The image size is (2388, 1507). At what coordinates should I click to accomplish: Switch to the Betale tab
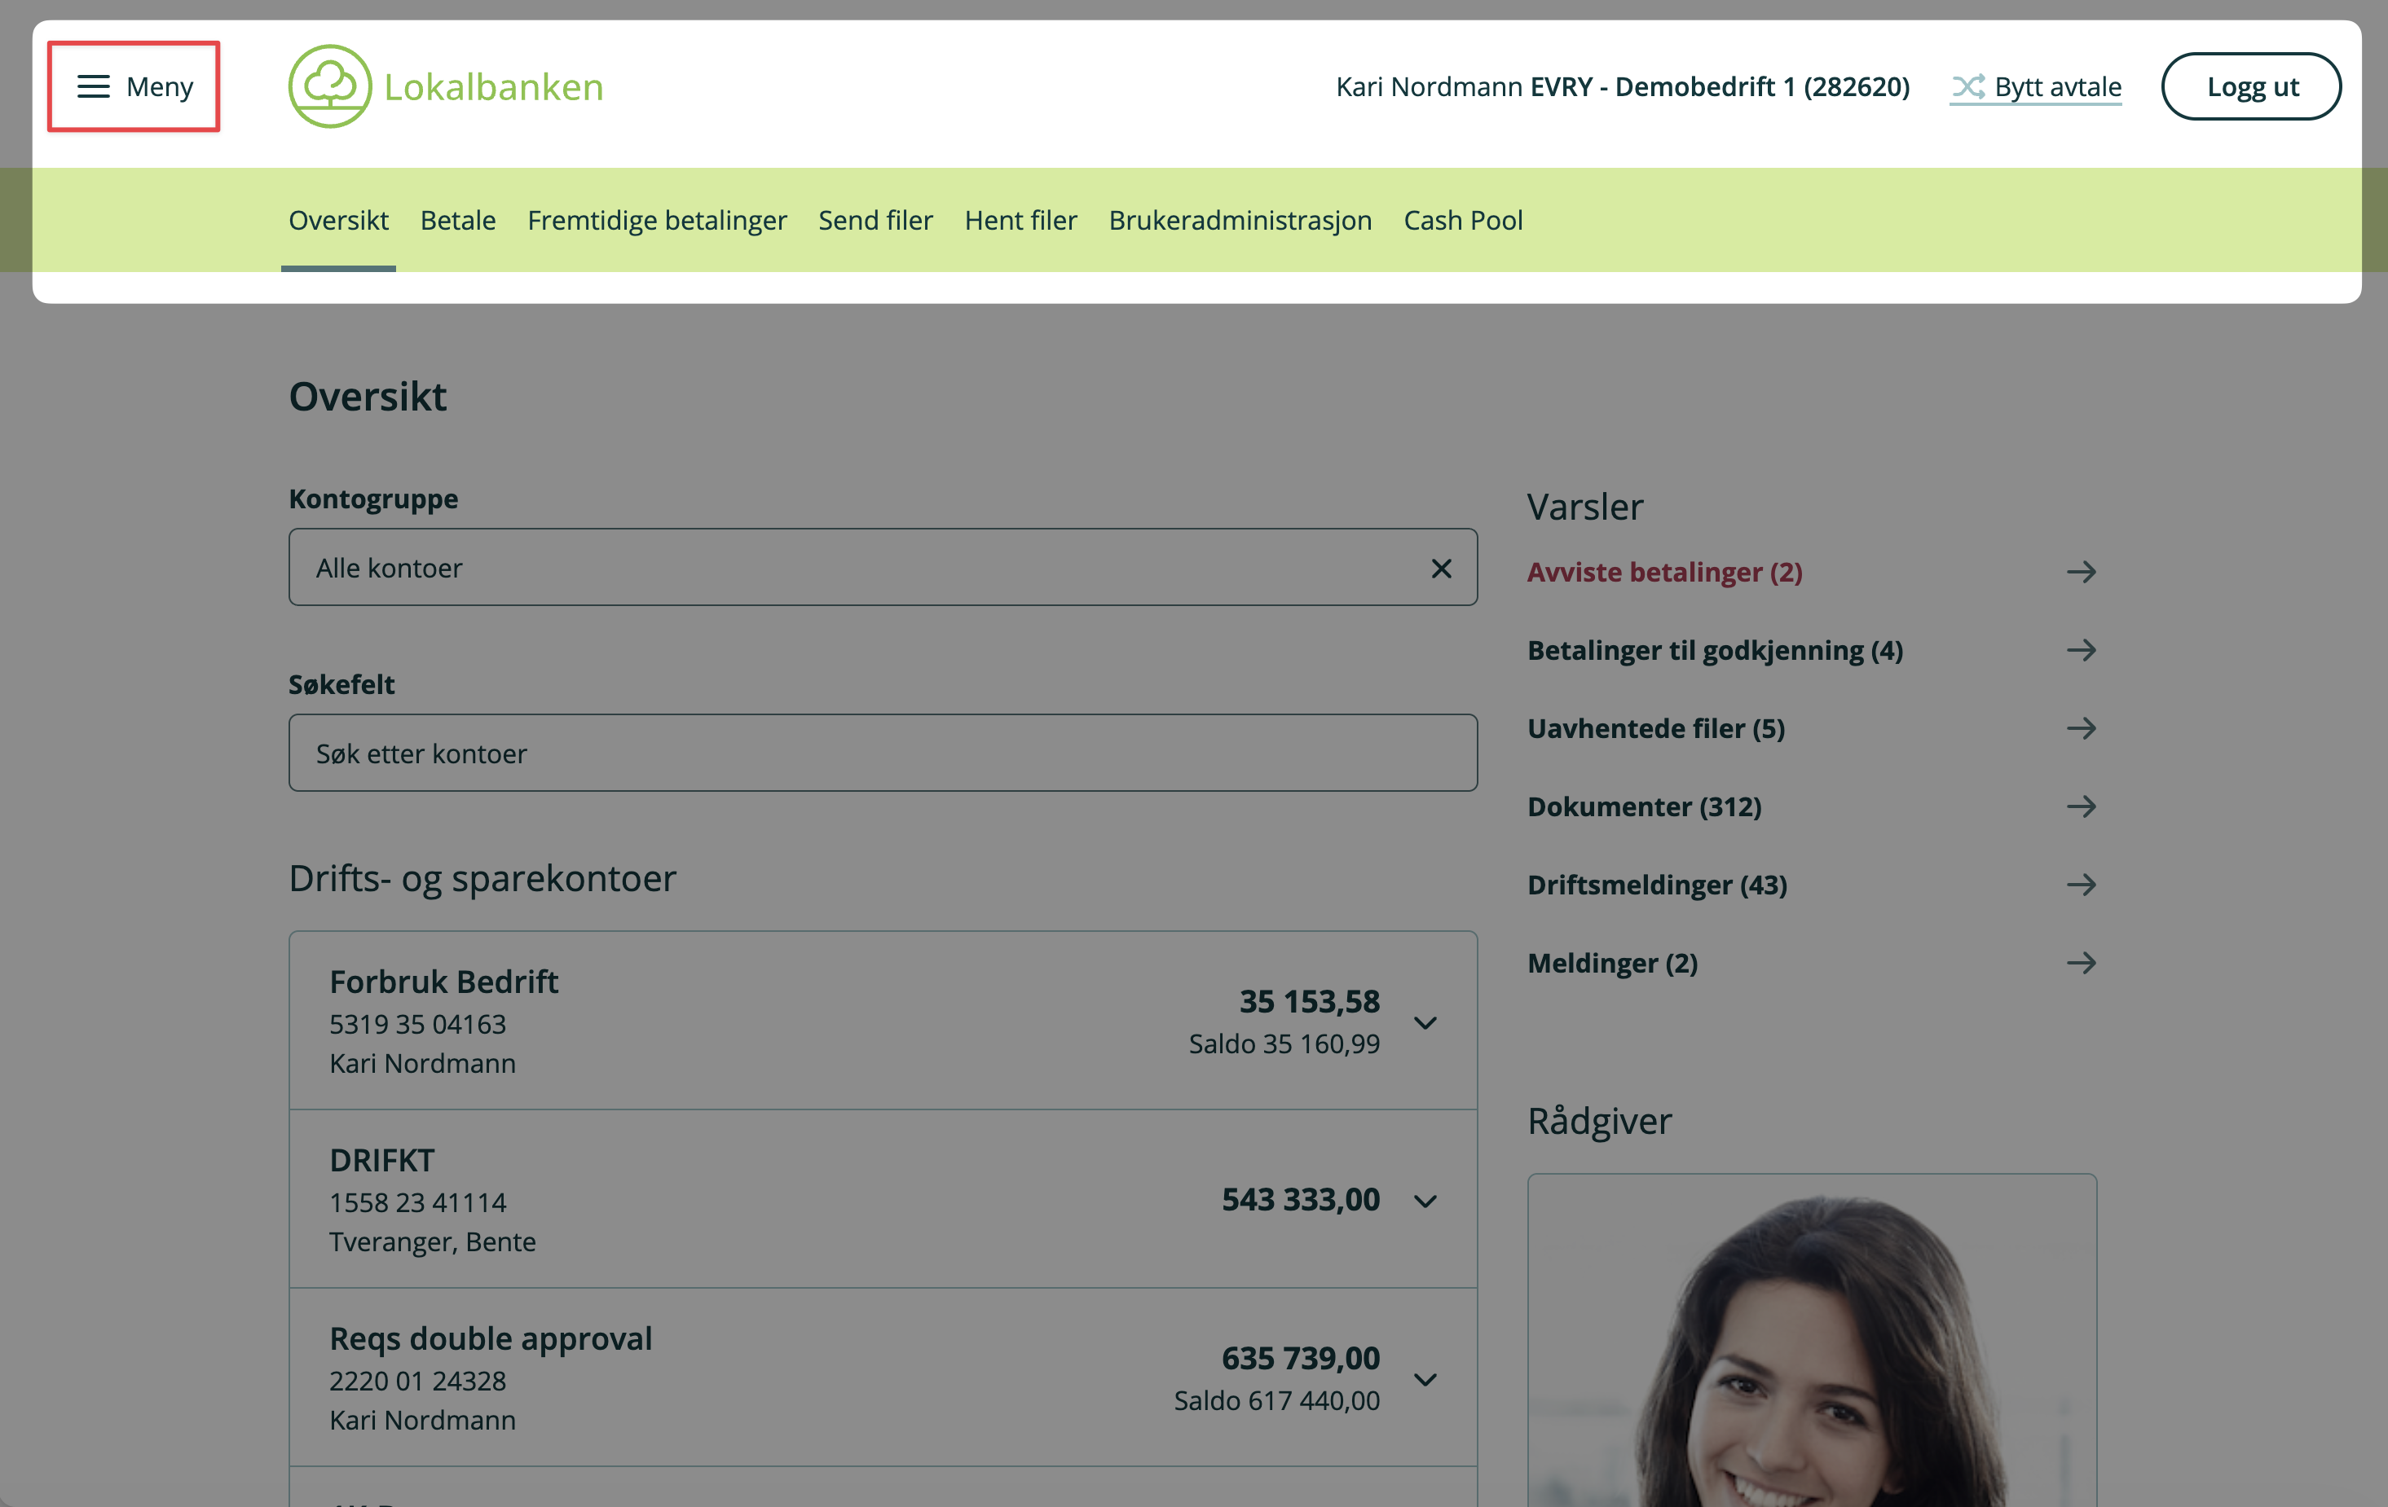457,220
